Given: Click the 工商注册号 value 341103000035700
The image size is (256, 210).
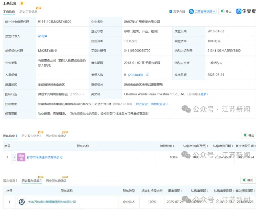Looking at the screenshot, I should [x=137, y=51].
